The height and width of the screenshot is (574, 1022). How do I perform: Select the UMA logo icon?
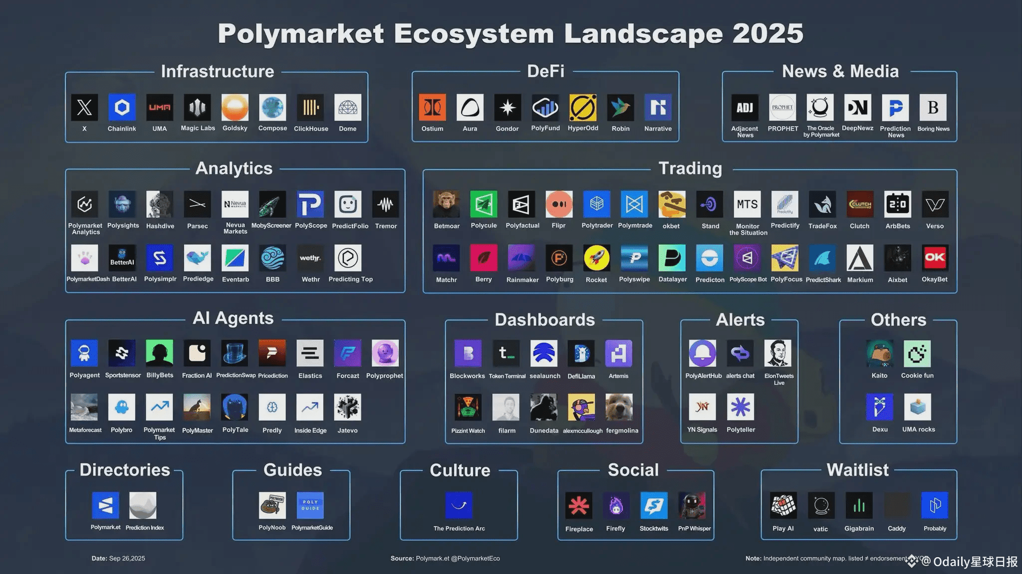[160, 107]
